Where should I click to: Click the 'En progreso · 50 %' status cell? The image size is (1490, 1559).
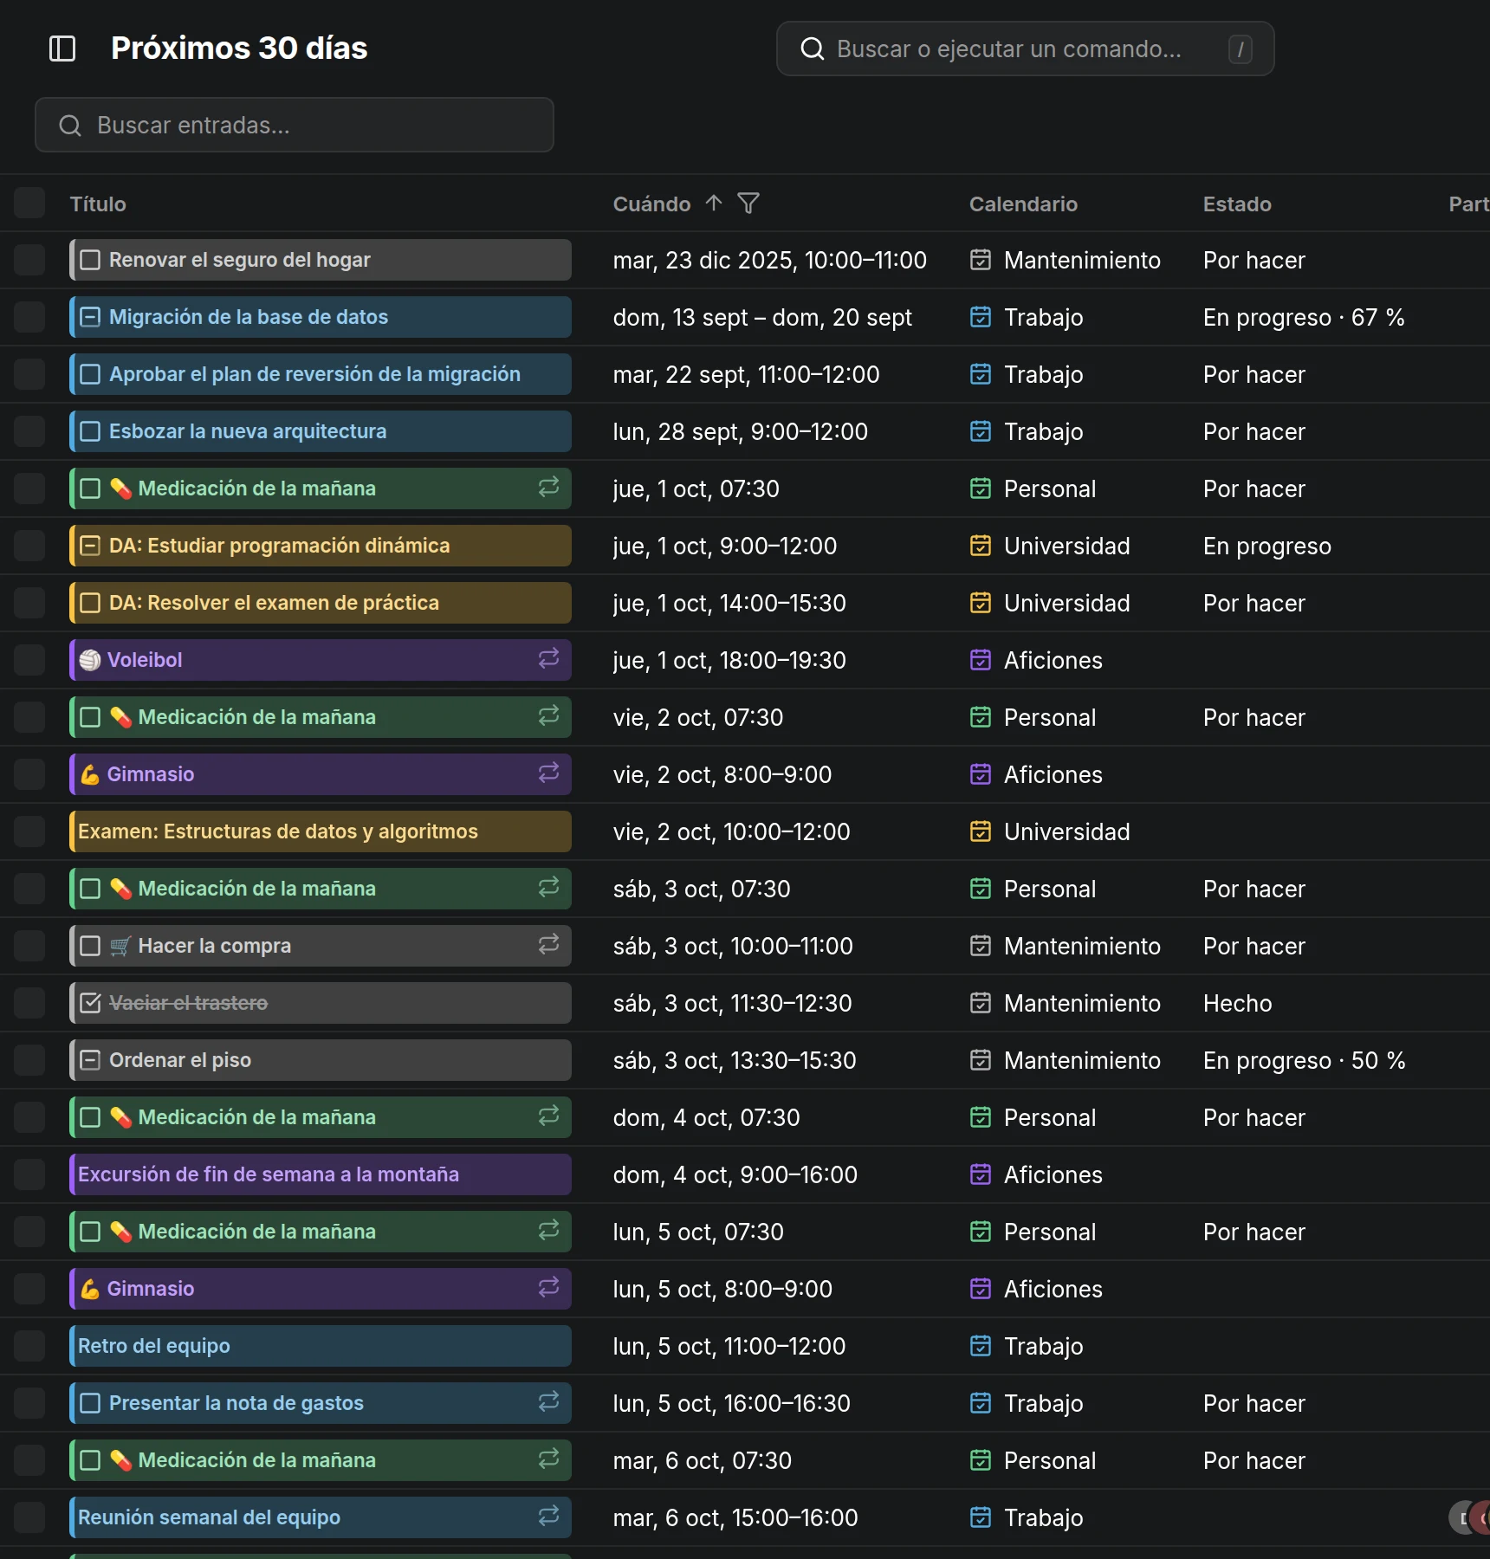coord(1304,1060)
